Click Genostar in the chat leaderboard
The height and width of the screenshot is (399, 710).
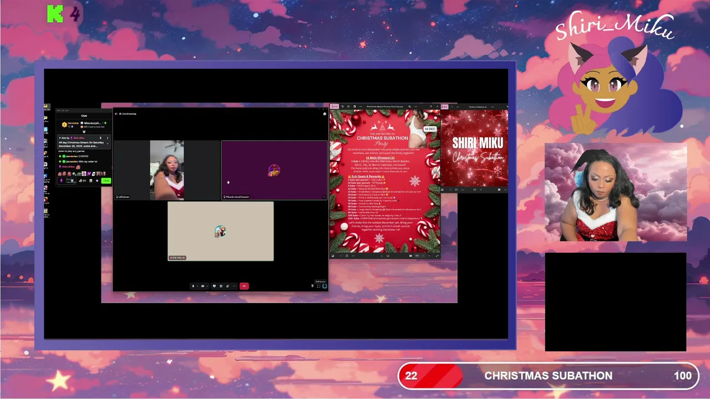(x=73, y=123)
